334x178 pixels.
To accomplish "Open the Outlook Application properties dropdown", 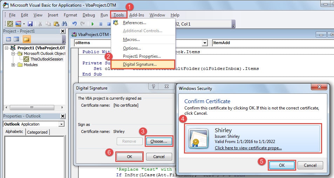I will click(x=61, y=124).
